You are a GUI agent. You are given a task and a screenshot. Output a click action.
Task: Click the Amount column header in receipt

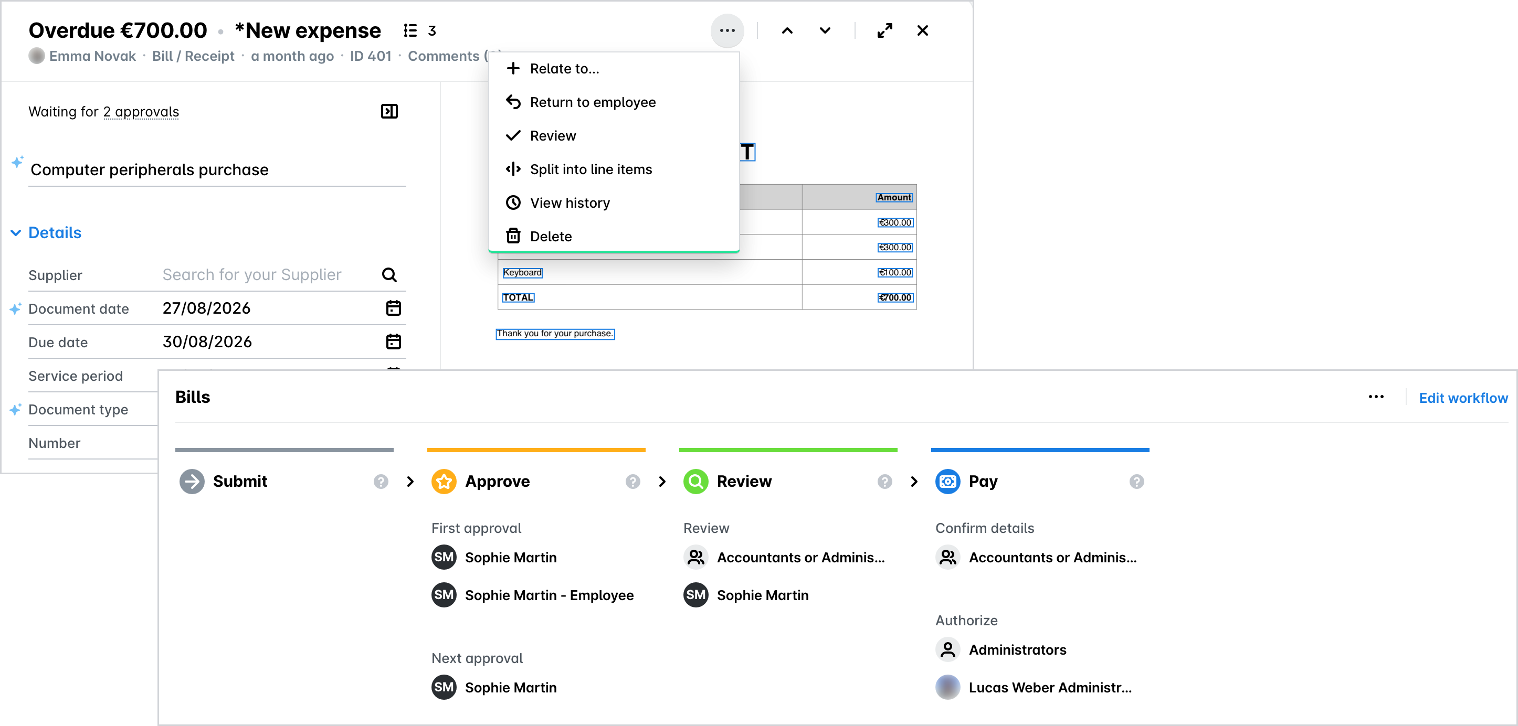coord(894,198)
